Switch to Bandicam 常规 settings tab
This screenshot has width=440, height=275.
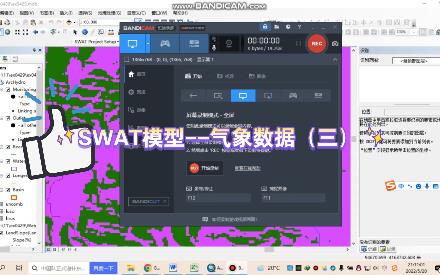click(x=137, y=92)
